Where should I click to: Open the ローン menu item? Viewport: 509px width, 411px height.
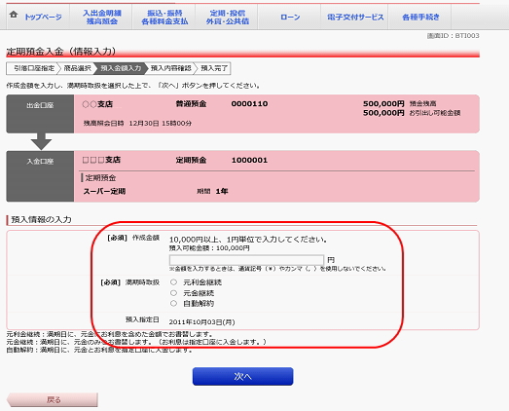point(290,17)
